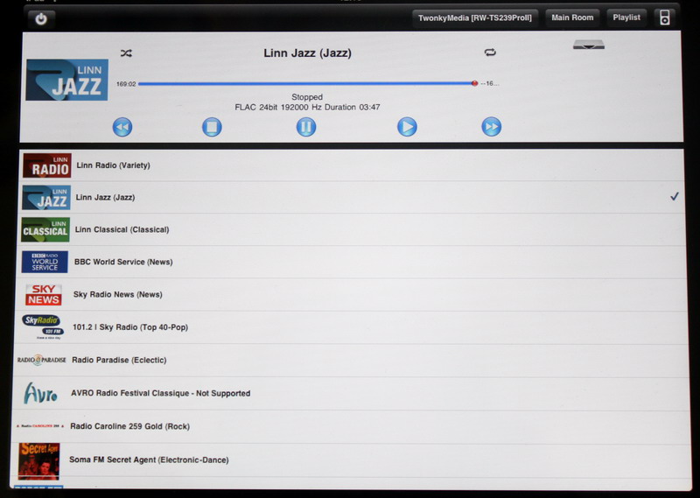Stop playback with the square button

click(x=212, y=128)
